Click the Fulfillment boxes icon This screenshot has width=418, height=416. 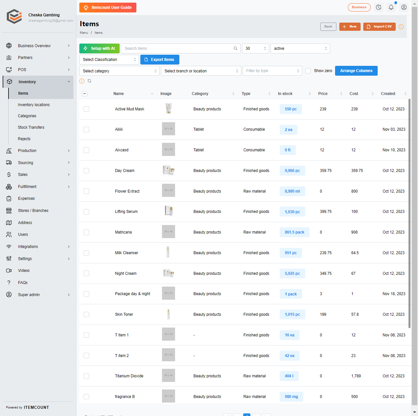pos(9,187)
